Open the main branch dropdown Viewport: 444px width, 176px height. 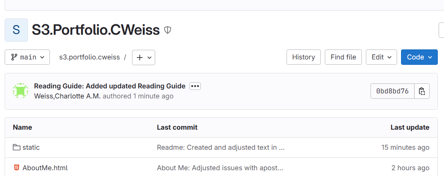[27, 57]
